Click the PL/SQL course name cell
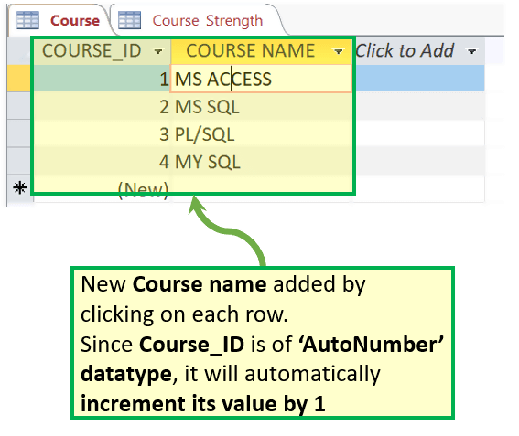Image resolution: width=519 pixels, height=436 pixels. (261, 133)
